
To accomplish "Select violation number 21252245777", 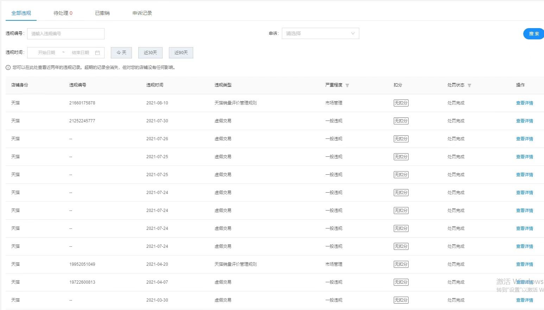I will coord(82,121).
